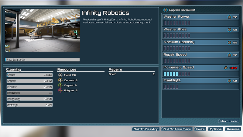Open the Invite option
Screen dimensions: 243x137
click(200, 129)
